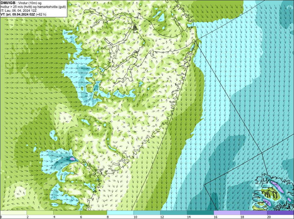Click the 16–18 m/s light purple legend swatch
Viewport: 294px width, 219px height.
(x=227, y=213)
